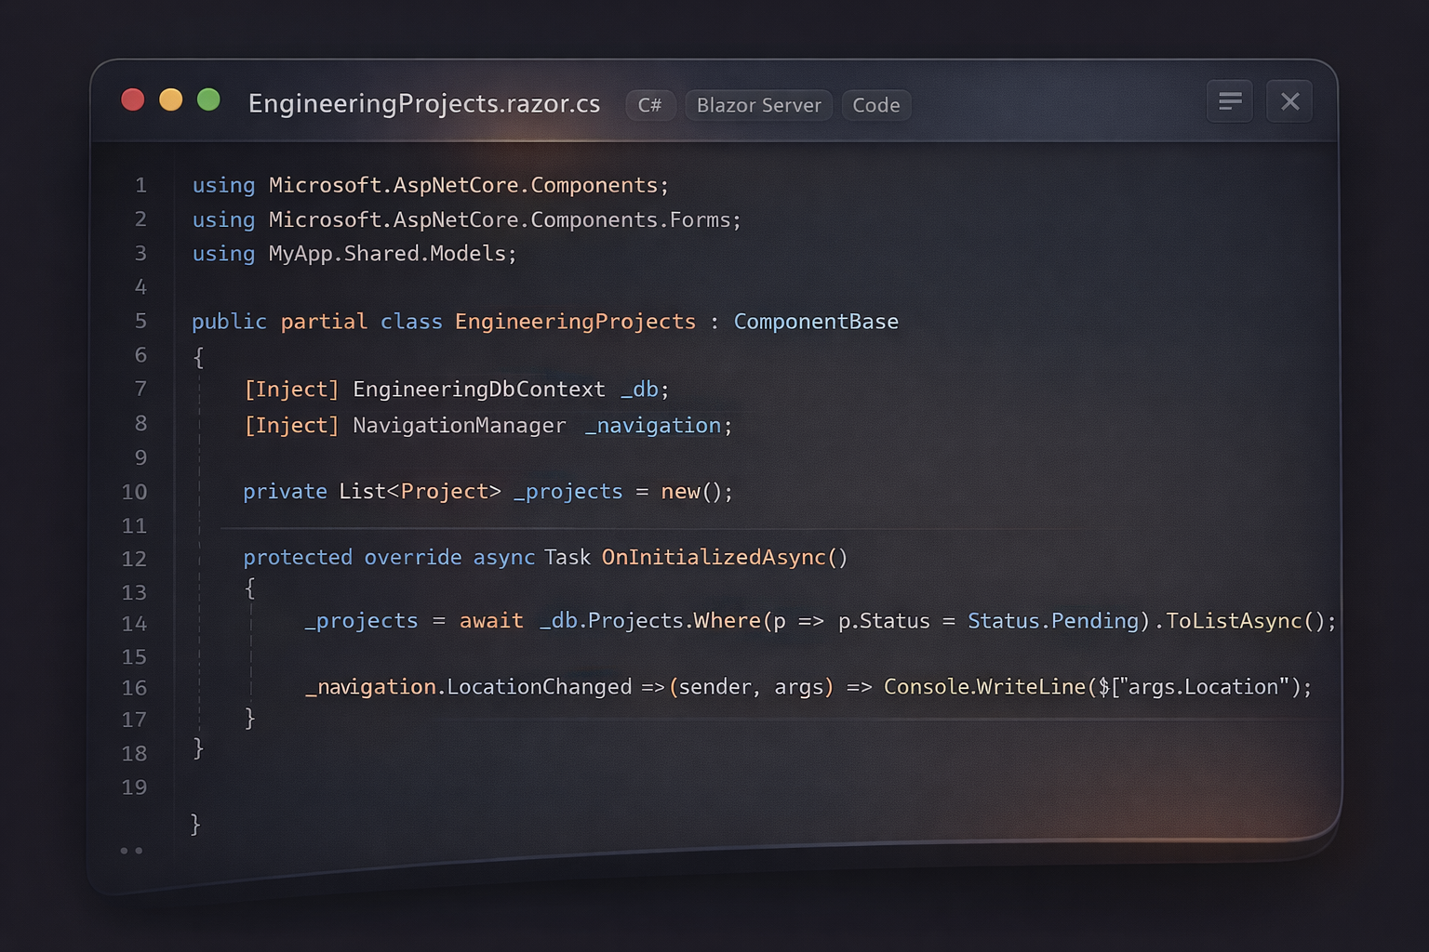The width and height of the screenshot is (1429, 952).
Task: Select the red traffic light icon
Action: [133, 99]
